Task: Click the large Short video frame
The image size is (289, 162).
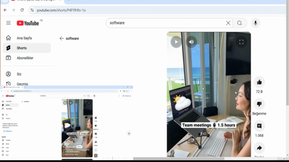Action: pos(209,94)
